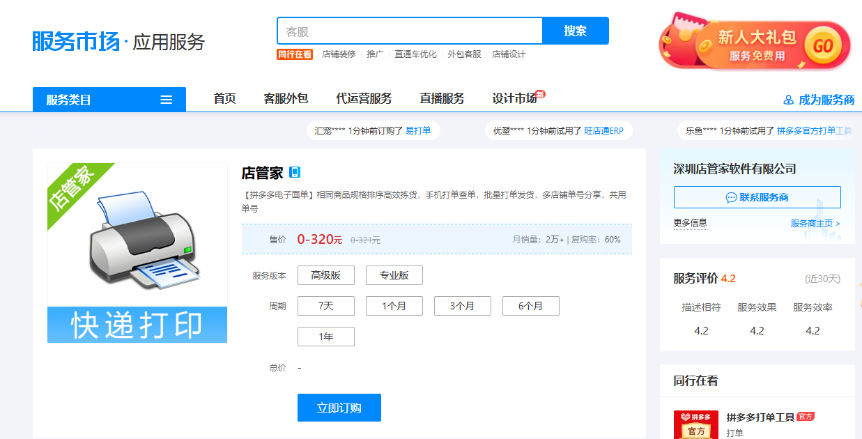The image size is (862, 439).
Task: Click the 服务市场 logo
Action: pyautogui.click(x=76, y=41)
